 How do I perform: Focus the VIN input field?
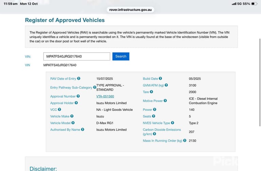tap(77, 56)
